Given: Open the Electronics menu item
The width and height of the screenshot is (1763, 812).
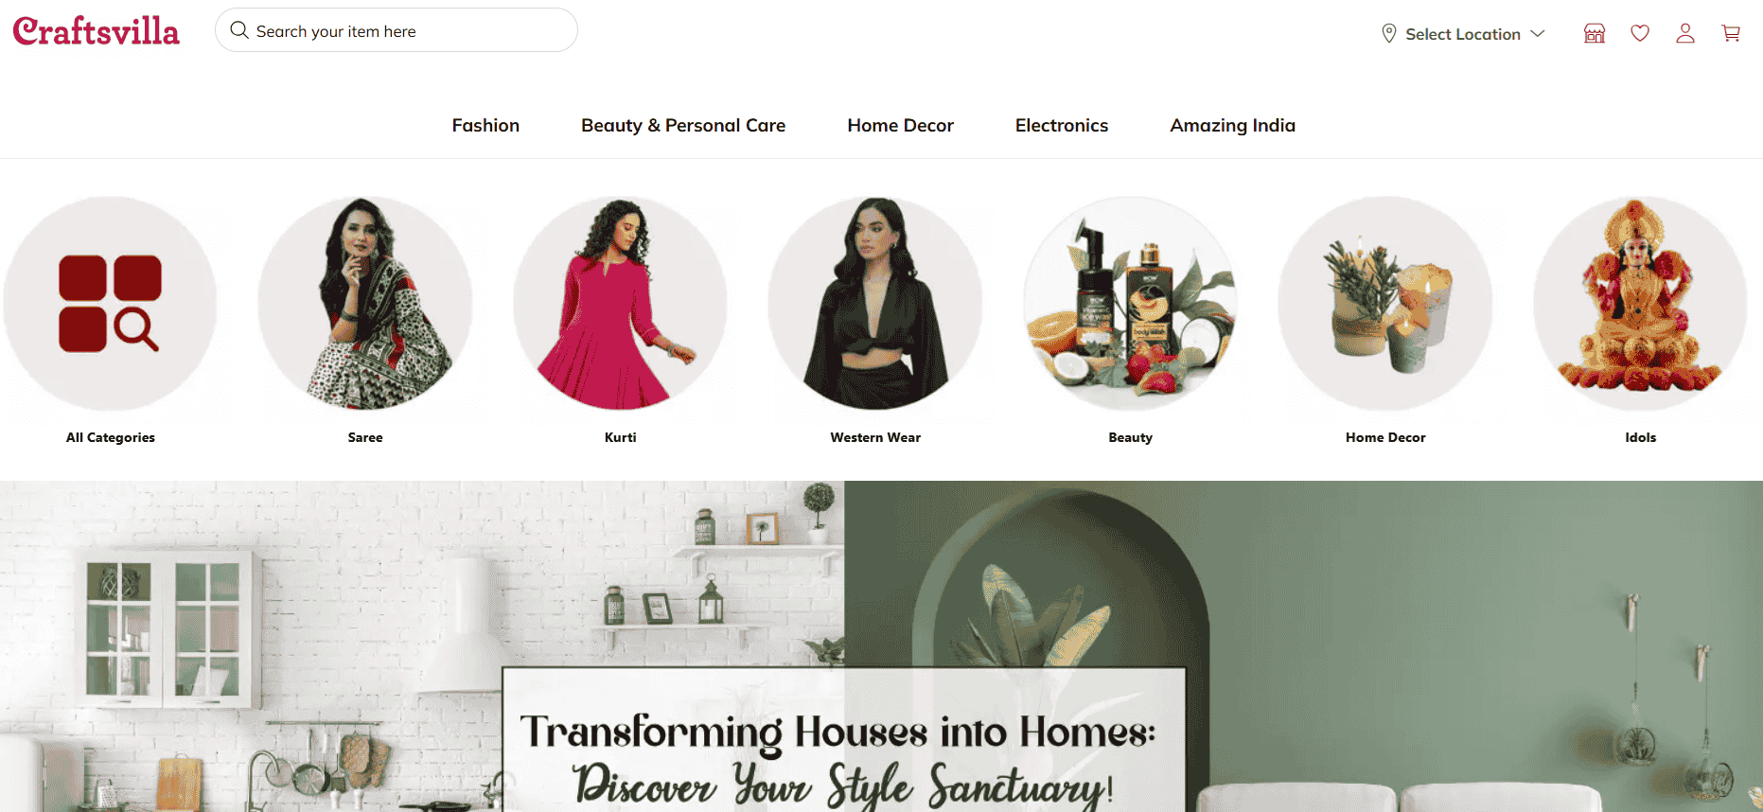Looking at the screenshot, I should coord(1062,125).
